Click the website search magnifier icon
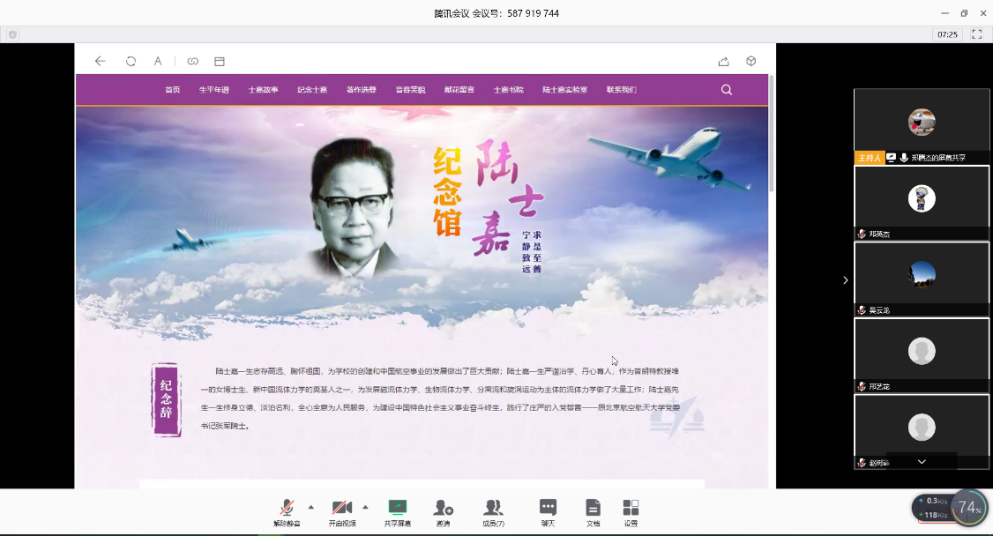 727,90
